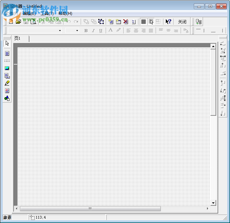The width and height of the screenshot is (230, 223).
Task: Click the vertical scrollbar down arrow
Action: point(213,203)
